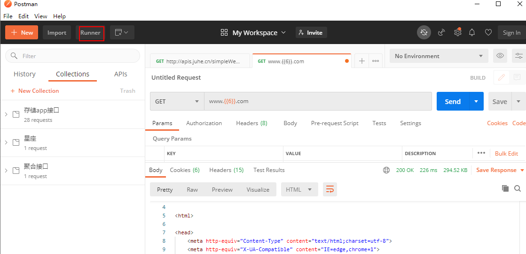Image resolution: width=526 pixels, height=254 pixels.
Task: Open the Authorization tab
Action: tap(204, 123)
